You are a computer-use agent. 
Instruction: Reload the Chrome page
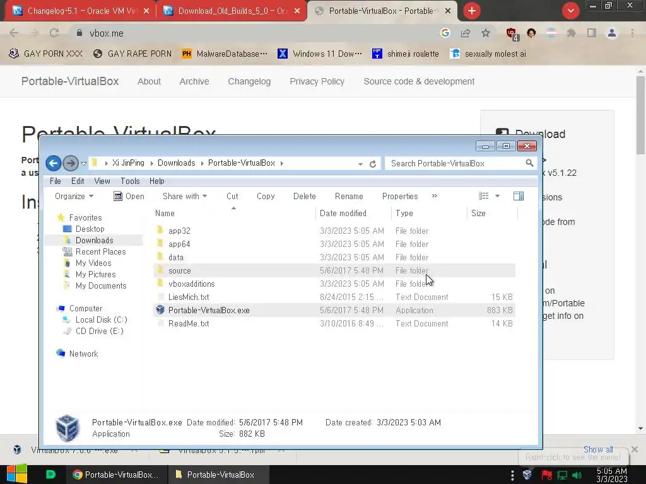54,33
